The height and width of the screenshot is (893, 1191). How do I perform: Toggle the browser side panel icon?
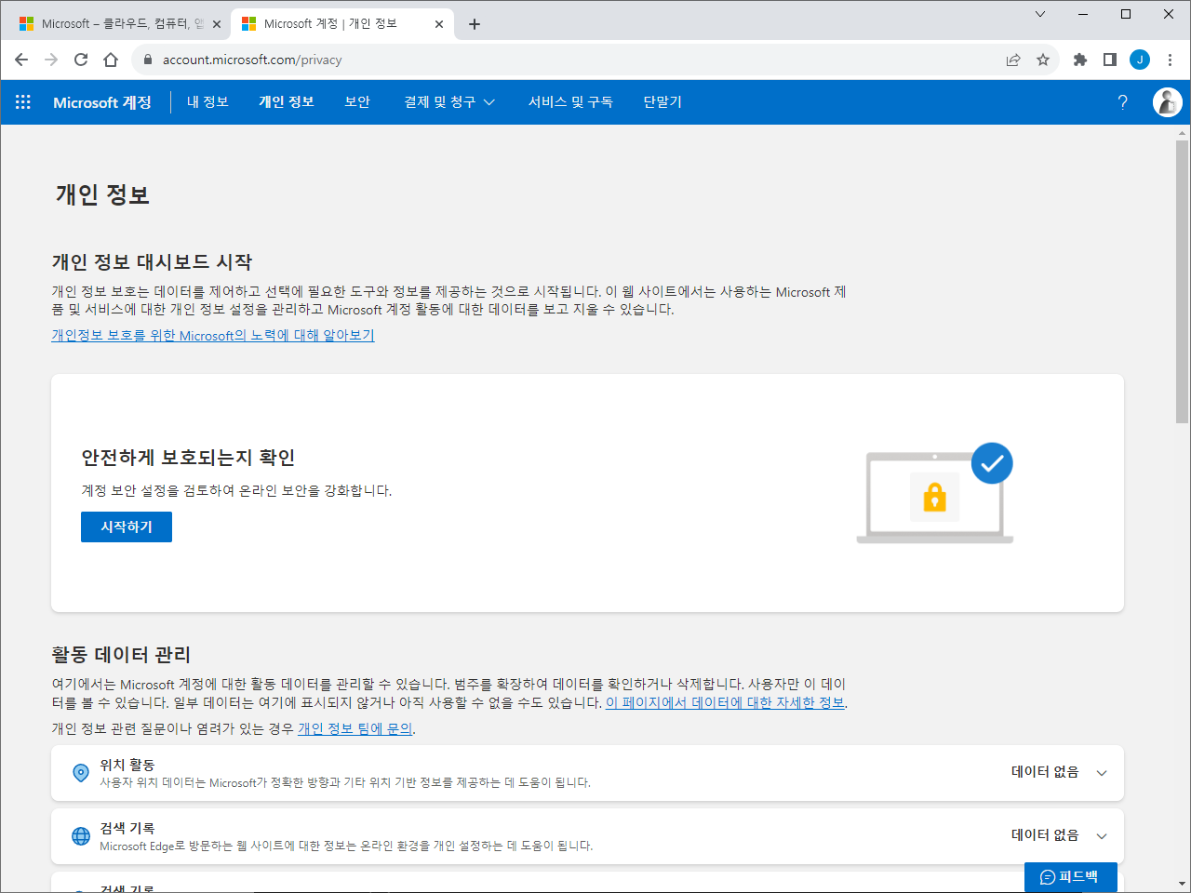(x=1110, y=60)
